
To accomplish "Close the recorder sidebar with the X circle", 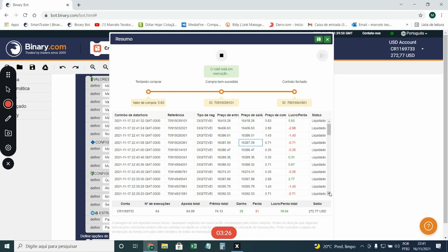I will [8, 163].
